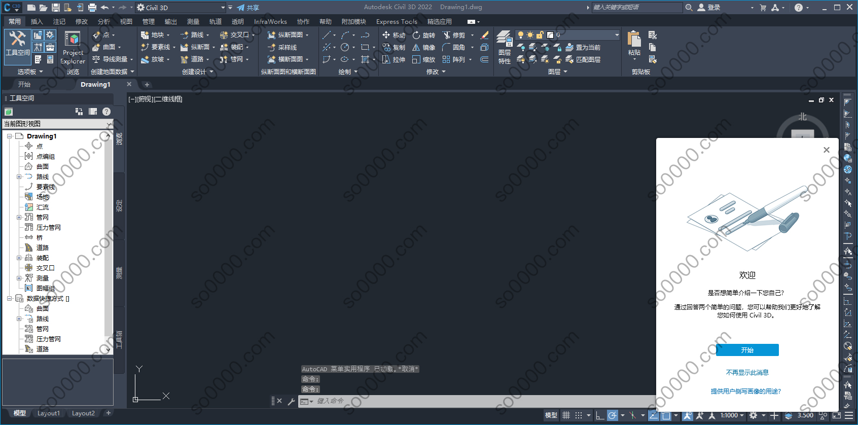Screen dimensions: 858x425
Task: Select the Fillet (圆角) tool
Action: (x=454, y=47)
